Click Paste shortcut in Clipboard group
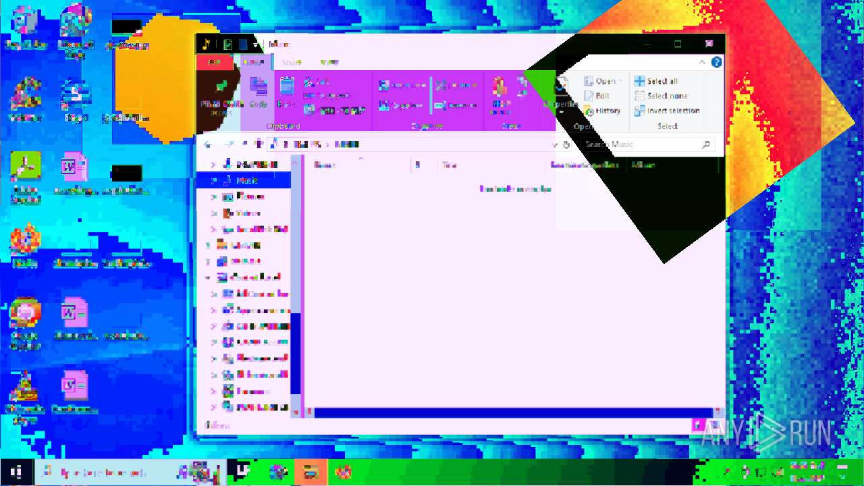 [333, 111]
